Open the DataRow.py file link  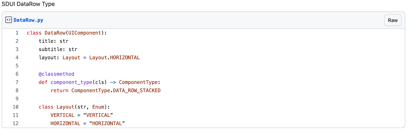click(28, 20)
